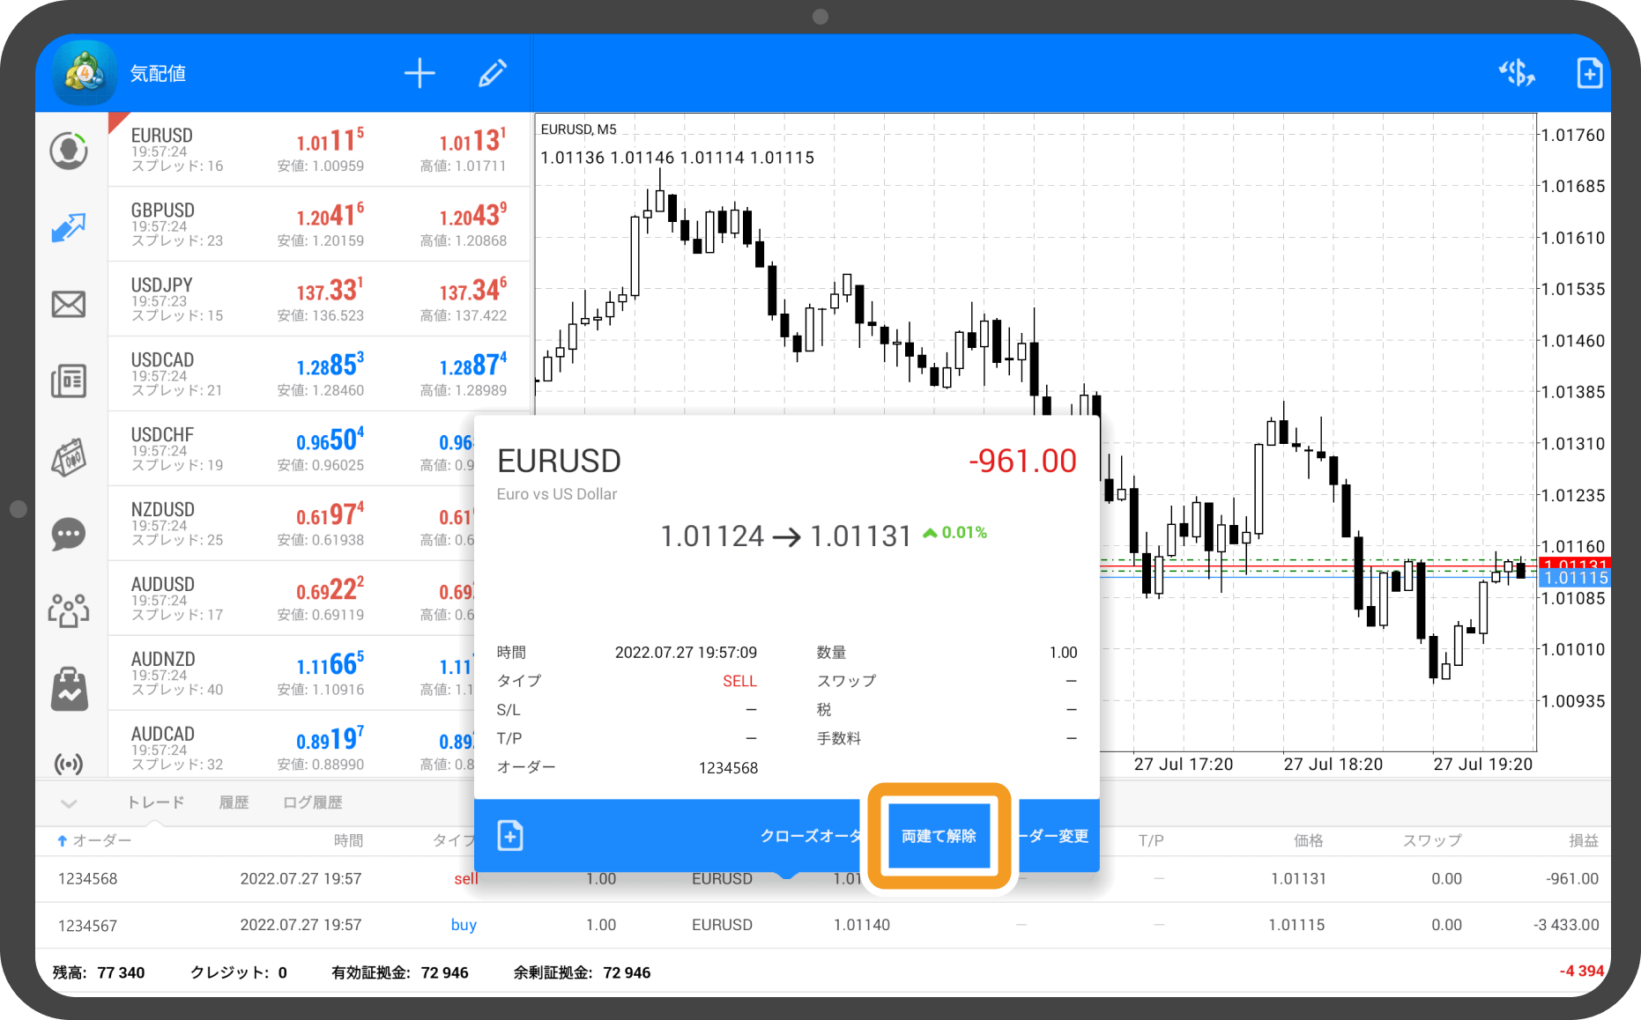Image resolution: width=1641 pixels, height=1020 pixels.
Task: Open the news sidebar icon
Action: (x=69, y=381)
